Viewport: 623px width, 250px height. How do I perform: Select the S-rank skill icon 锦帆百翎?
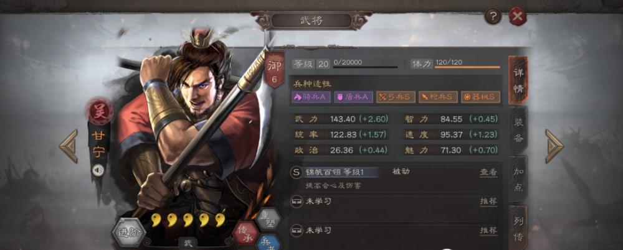(296, 172)
